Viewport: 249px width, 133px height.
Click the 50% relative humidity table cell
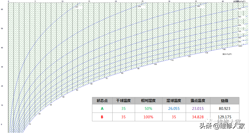[148, 108]
